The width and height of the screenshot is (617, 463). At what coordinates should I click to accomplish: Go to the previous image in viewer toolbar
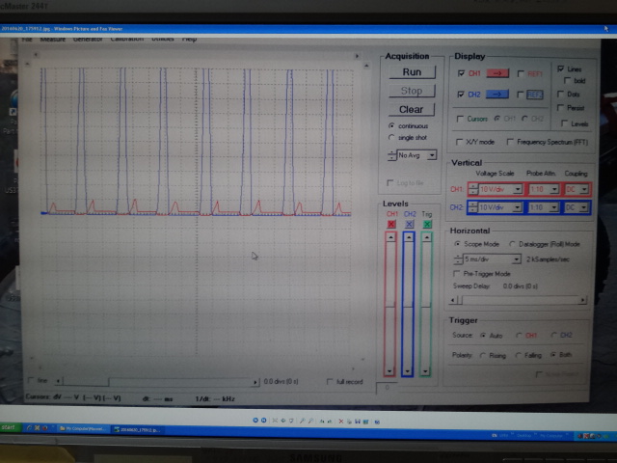pos(255,421)
